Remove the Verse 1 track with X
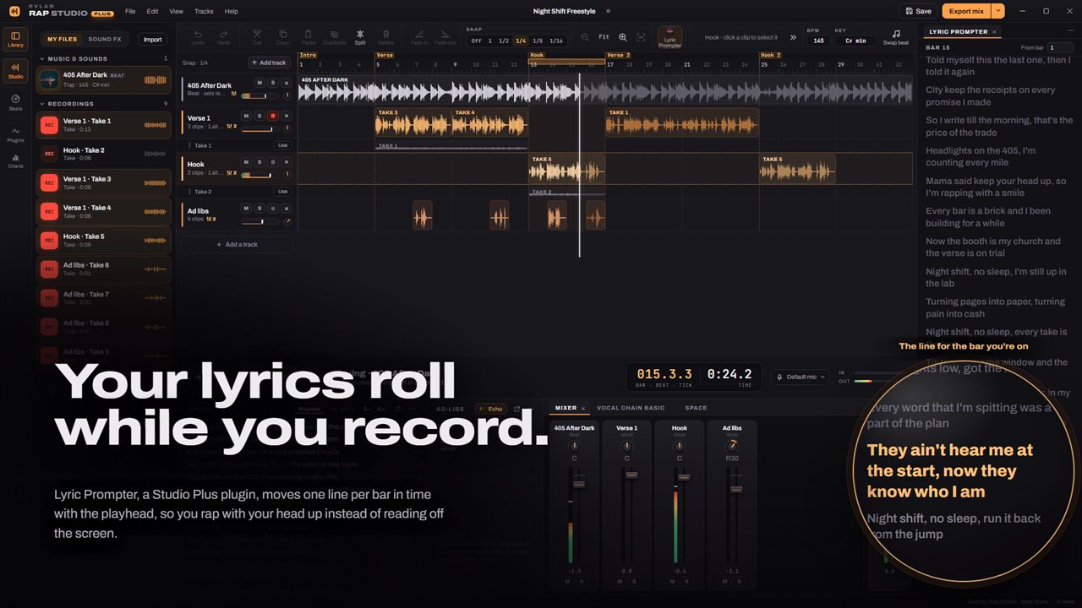Viewport: 1082px width, 608px height. [x=286, y=116]
